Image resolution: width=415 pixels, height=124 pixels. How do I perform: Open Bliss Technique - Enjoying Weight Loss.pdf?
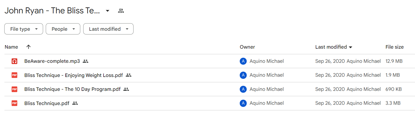[74, 75]
